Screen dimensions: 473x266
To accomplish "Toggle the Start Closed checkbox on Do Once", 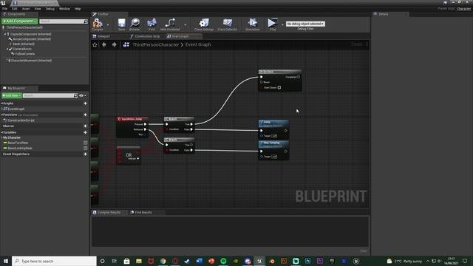I will click(279, 88).
